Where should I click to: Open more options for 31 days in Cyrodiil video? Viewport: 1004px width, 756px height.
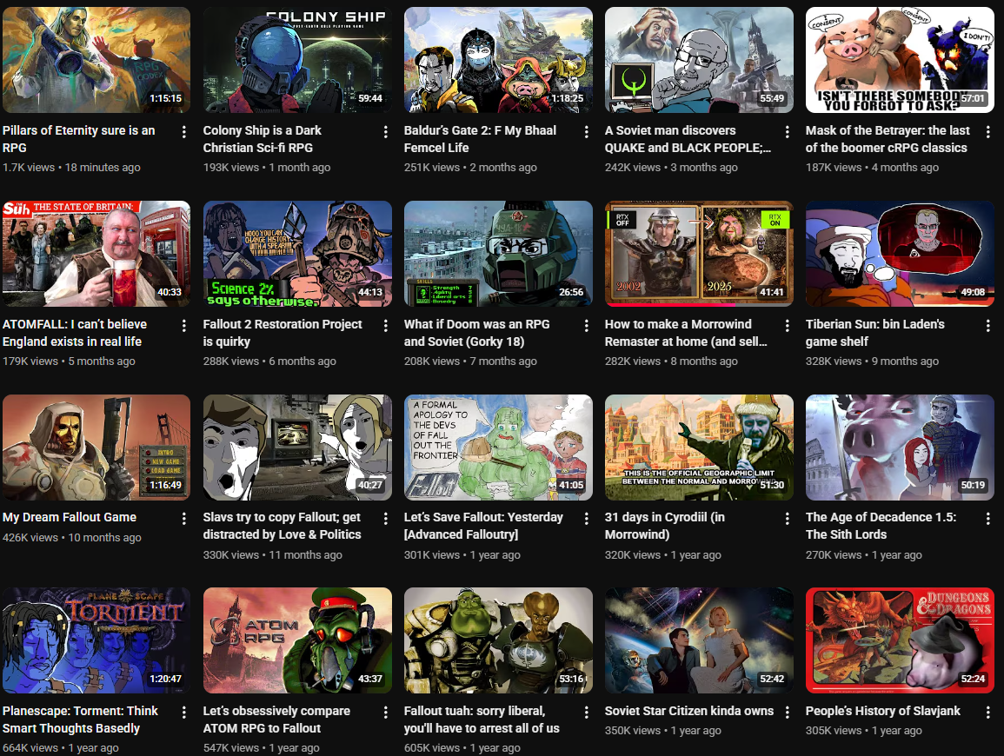click(x=787, y=518)
